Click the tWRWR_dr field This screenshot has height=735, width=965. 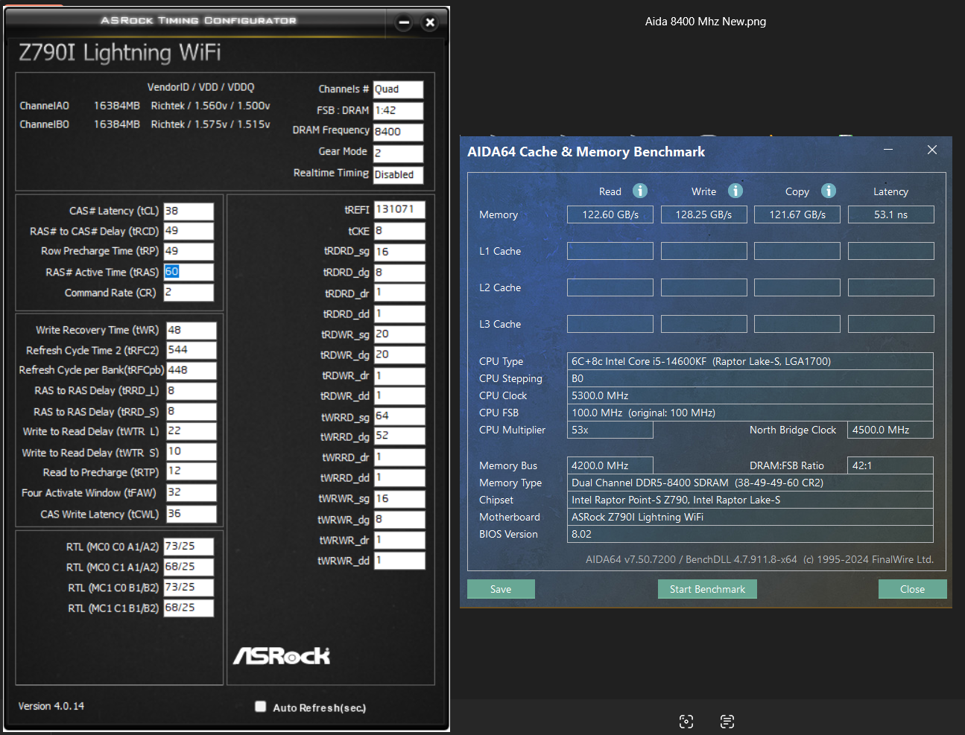(x=399, y=540)
